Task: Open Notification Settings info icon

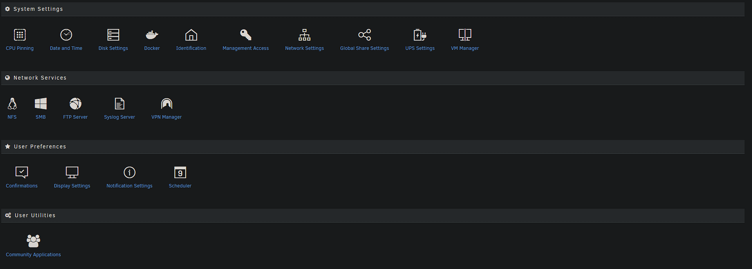Action: click(x=129, y=172)
